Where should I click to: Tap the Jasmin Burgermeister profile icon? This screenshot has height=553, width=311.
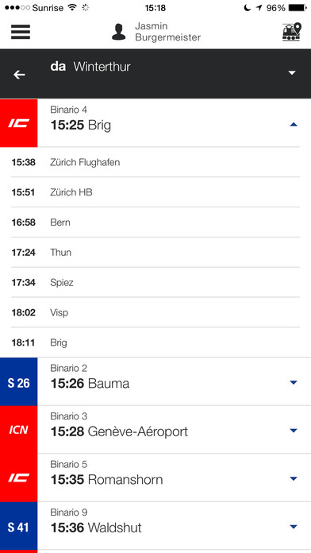[119, 32]
